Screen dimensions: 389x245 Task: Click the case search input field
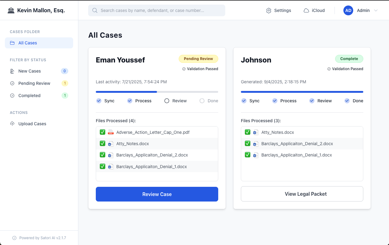point(157,10)
